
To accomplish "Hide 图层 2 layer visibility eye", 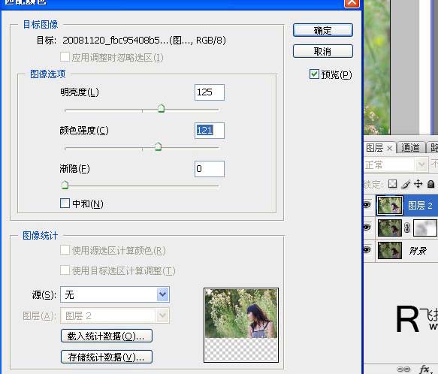I will tap(367, 205).
